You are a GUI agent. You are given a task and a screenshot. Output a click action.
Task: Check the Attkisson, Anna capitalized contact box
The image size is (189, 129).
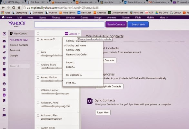tap(38, 103)
